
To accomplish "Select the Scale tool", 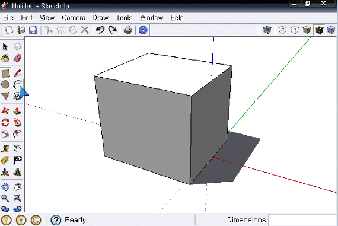I will [5, 134].
